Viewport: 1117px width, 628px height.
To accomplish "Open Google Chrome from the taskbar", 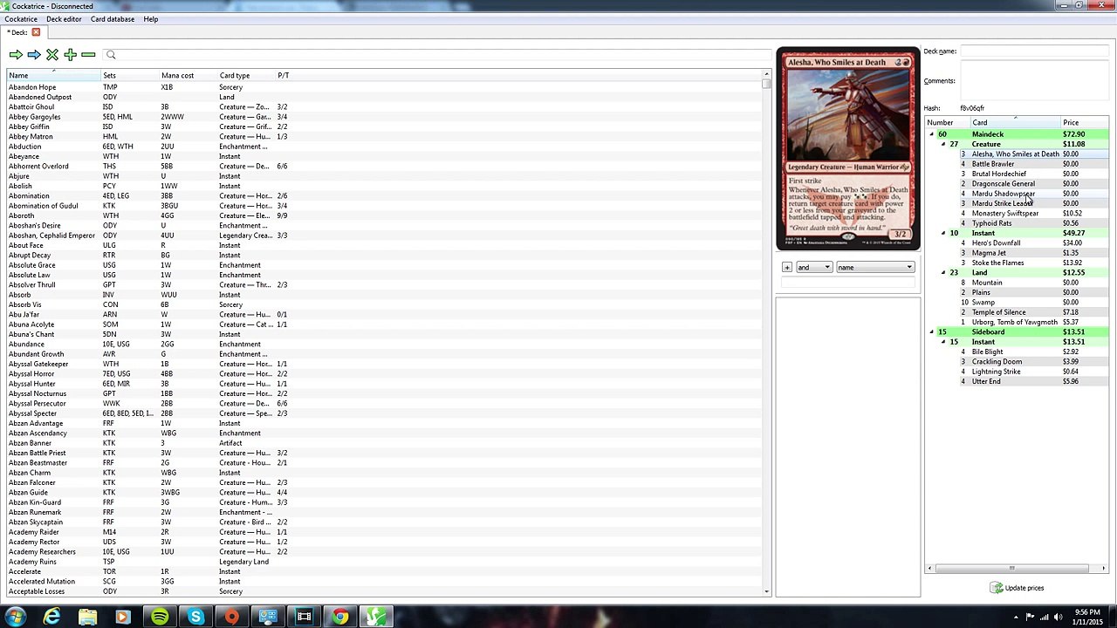I will pos(340,618).
